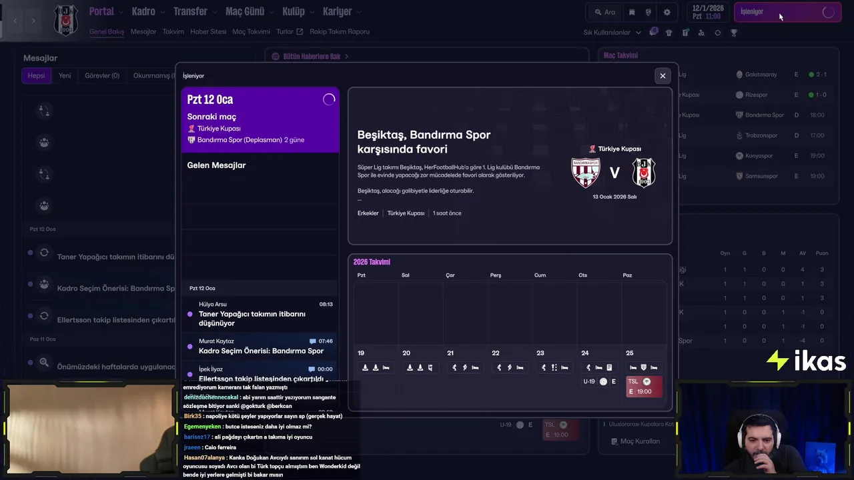Click the Türkiye Kupası tag under the news
854x480 pixels.
[406, 213]
